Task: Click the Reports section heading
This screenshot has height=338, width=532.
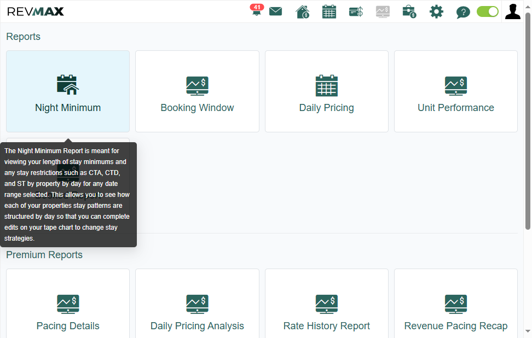Action: click(x=23, y=37)
